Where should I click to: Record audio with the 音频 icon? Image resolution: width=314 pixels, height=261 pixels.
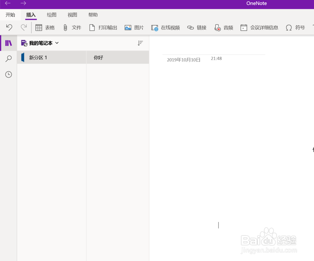coord(224,27)
